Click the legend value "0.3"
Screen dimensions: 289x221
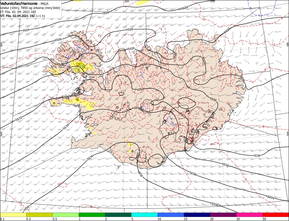pos(28,219)
